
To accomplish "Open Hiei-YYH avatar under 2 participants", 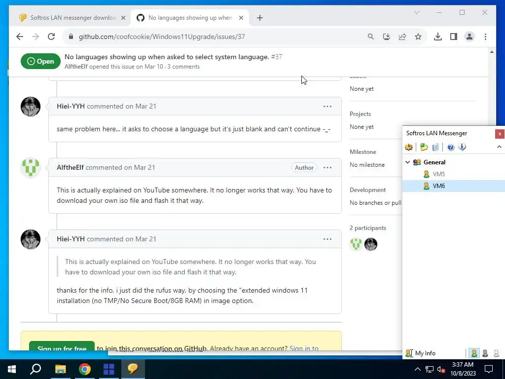I will pyautogui.click(x=371, y=244).
